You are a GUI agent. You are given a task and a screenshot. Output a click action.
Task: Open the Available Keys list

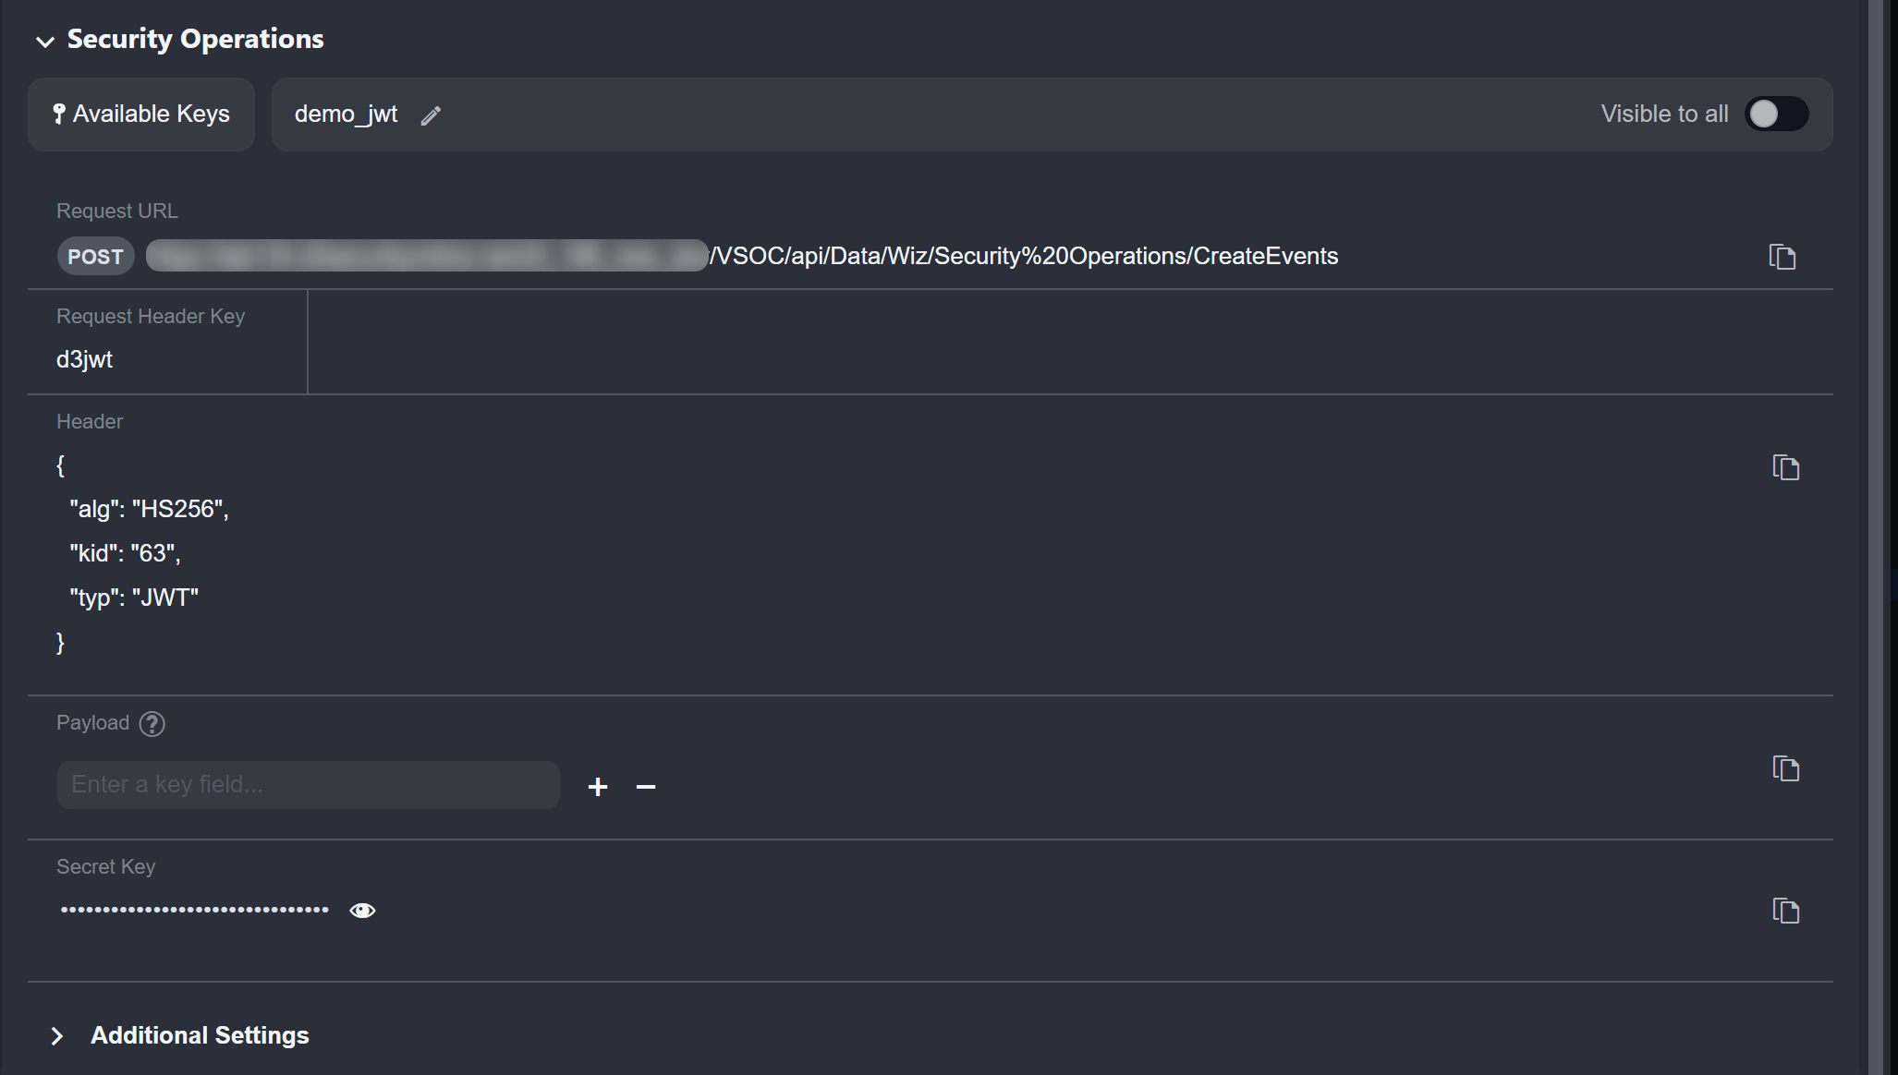click(x=141, y=114)
